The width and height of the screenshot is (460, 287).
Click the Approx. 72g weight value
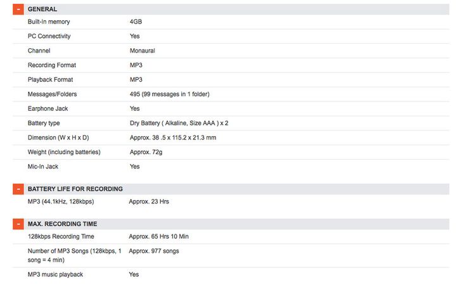[146, 152]
